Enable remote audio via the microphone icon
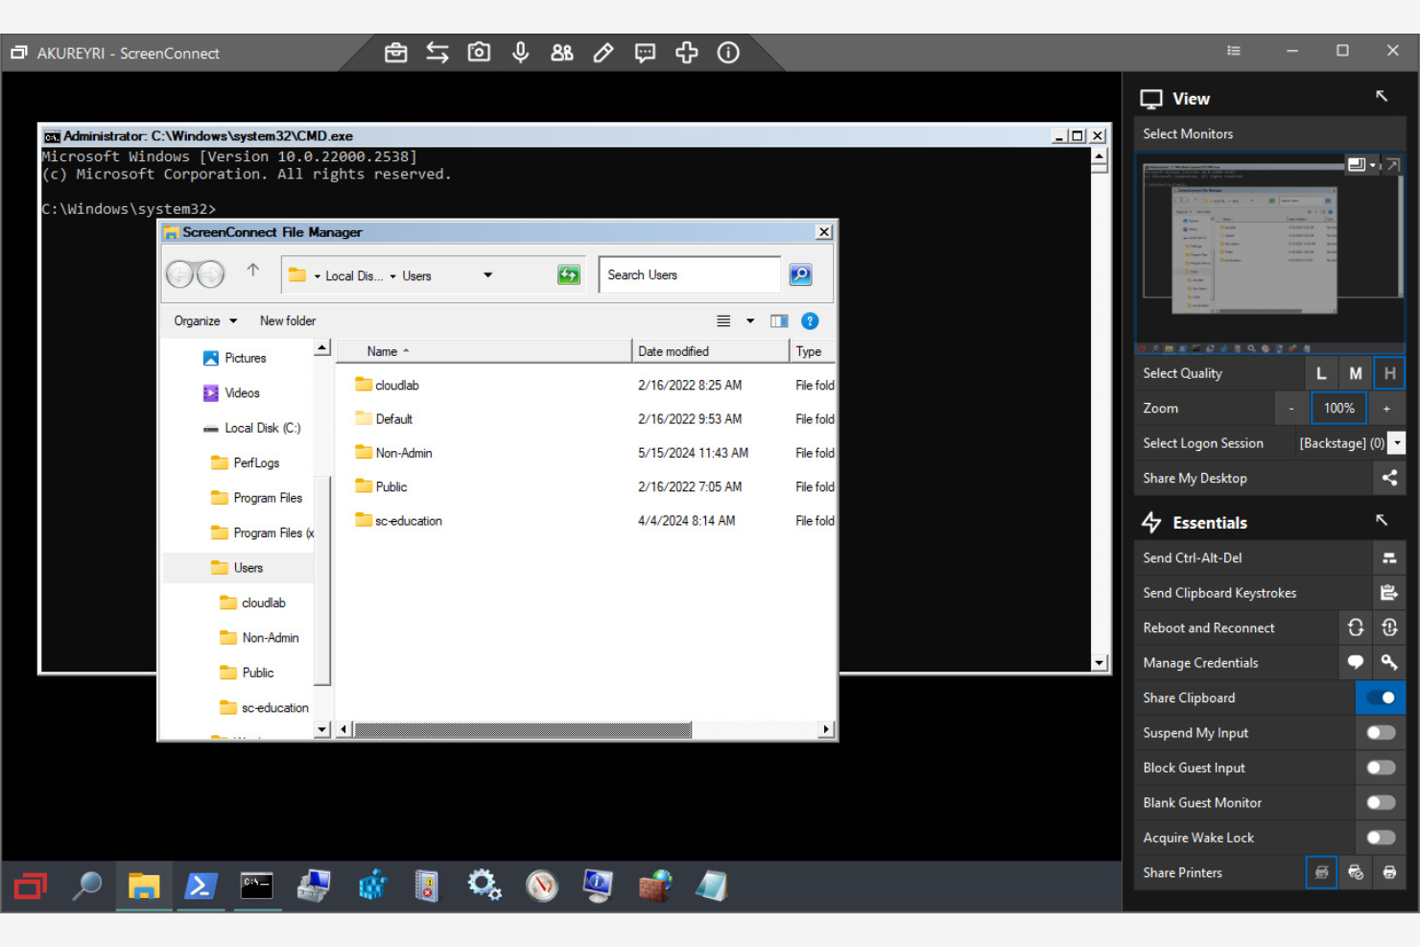The width and height of the screenshot is (1420, 947). (x=520, y=53)
